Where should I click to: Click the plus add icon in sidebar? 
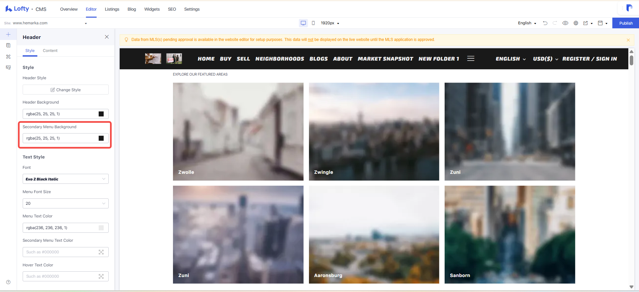8,34
